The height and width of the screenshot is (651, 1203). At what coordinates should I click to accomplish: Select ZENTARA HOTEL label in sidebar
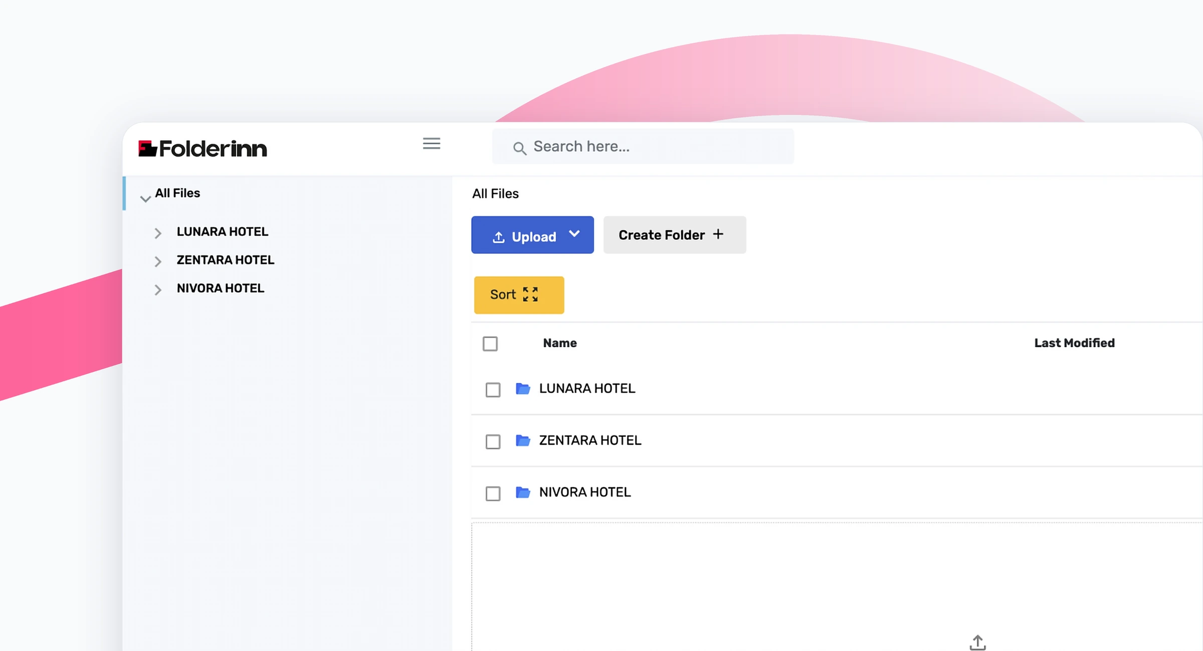[226, 260]
